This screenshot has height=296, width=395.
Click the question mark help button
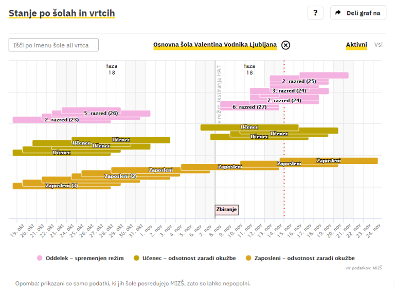coord(315,13)
